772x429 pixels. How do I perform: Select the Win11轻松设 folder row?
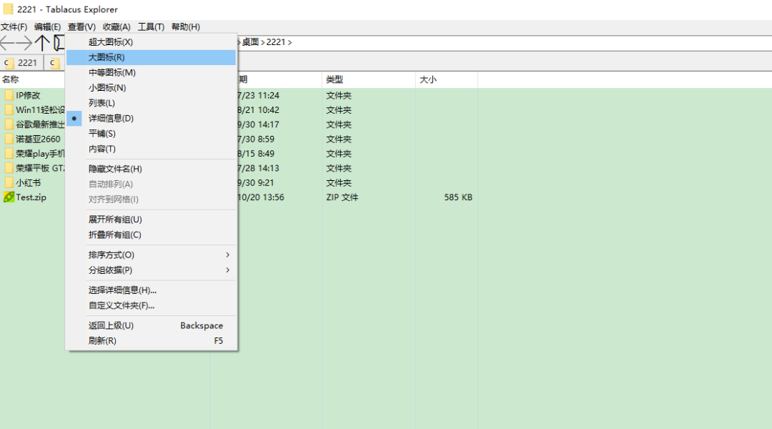click(x=34, y=110)
